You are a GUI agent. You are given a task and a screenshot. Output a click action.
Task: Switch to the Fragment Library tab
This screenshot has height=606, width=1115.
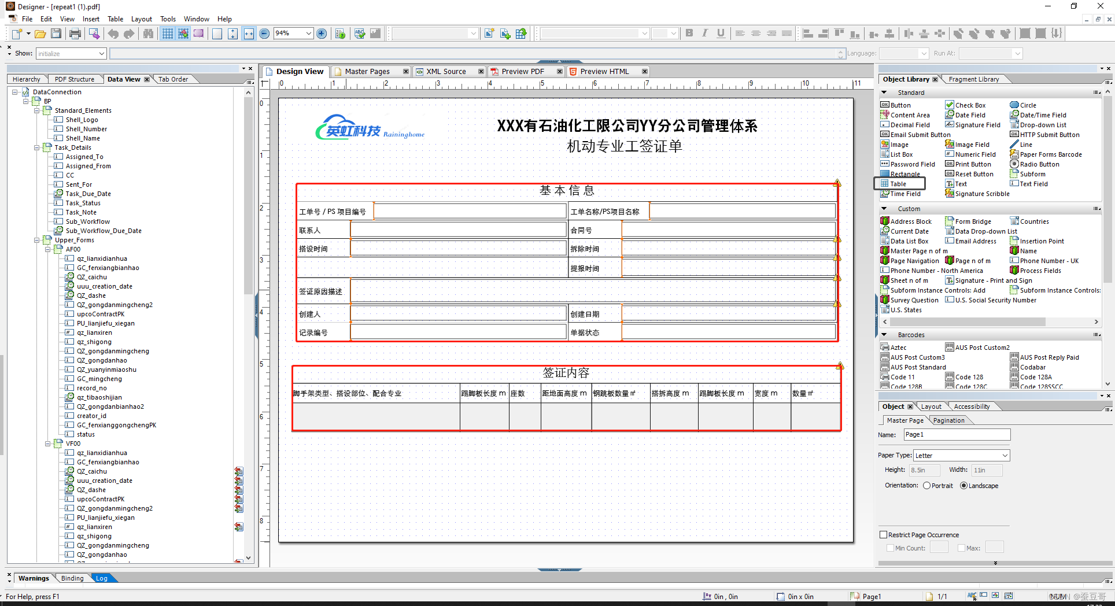[x=973, y=79]
